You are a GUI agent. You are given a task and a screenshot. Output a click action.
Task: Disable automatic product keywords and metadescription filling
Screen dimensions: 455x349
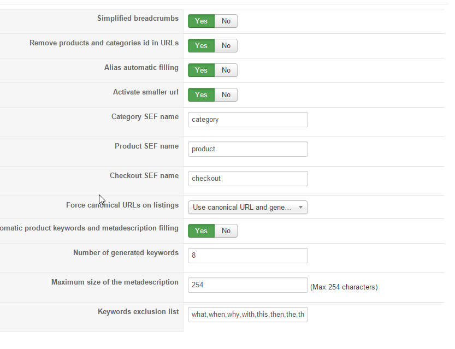(226, 231)
